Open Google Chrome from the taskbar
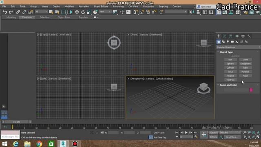Screen dimensions: 261x147 click(39, 144)
